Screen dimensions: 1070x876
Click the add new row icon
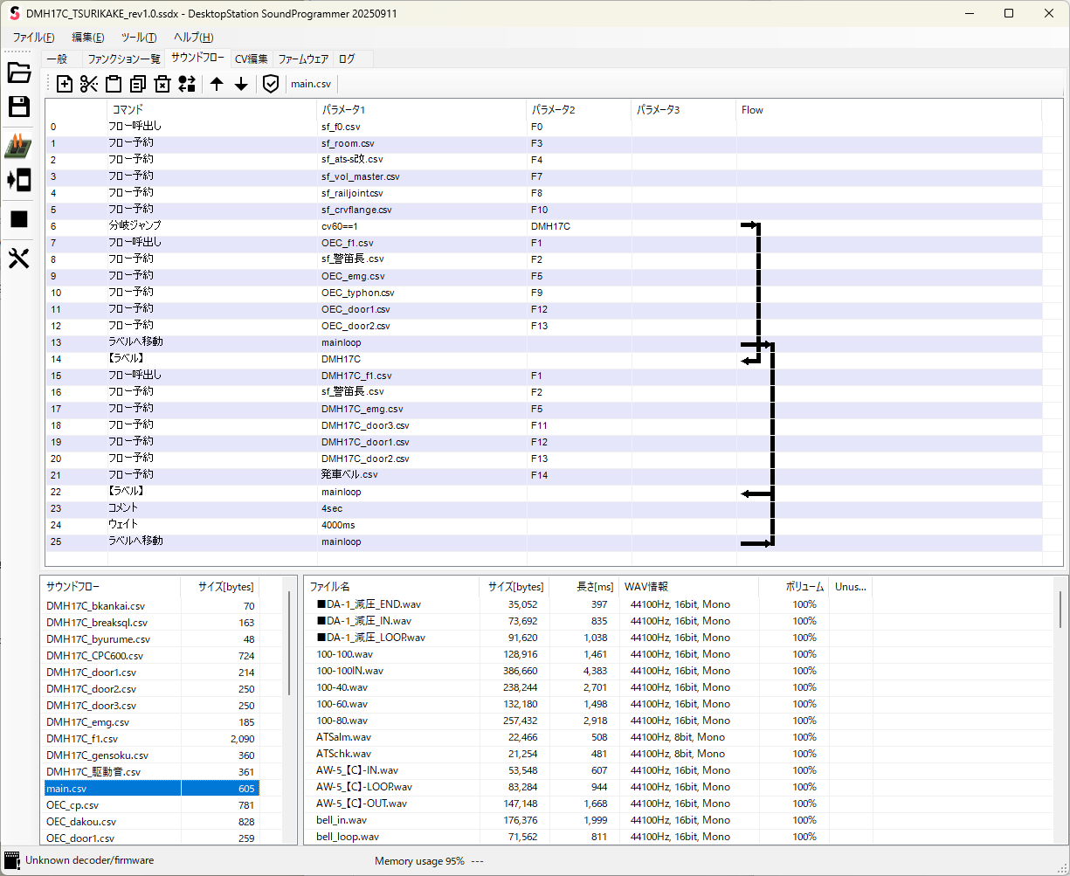pos(65,84)
